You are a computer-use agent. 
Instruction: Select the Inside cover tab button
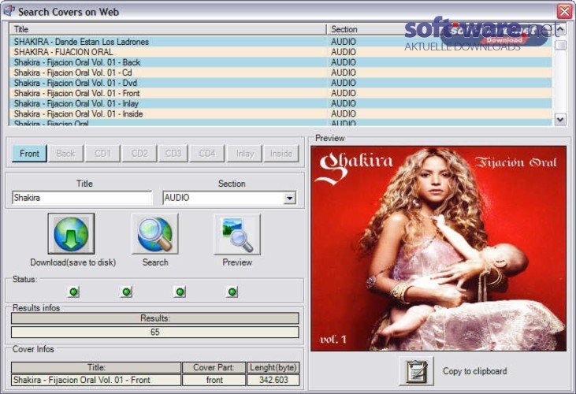(x=281, y=153)
